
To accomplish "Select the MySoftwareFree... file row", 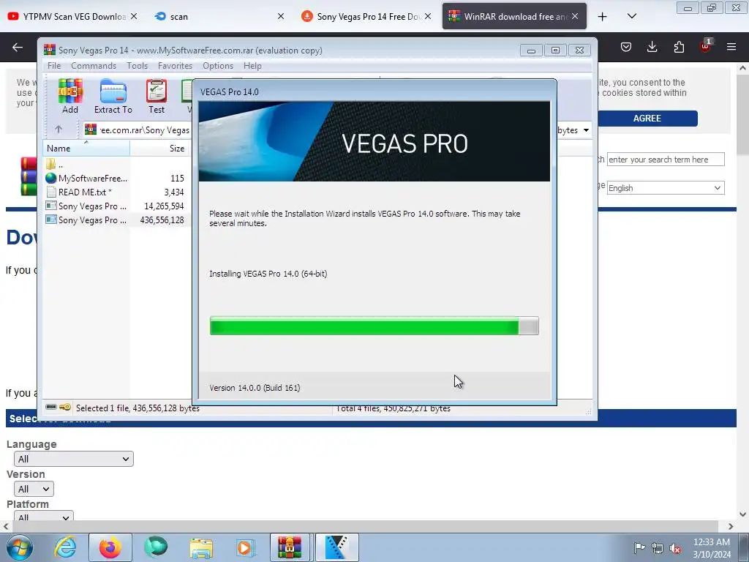I will point(115,179).
